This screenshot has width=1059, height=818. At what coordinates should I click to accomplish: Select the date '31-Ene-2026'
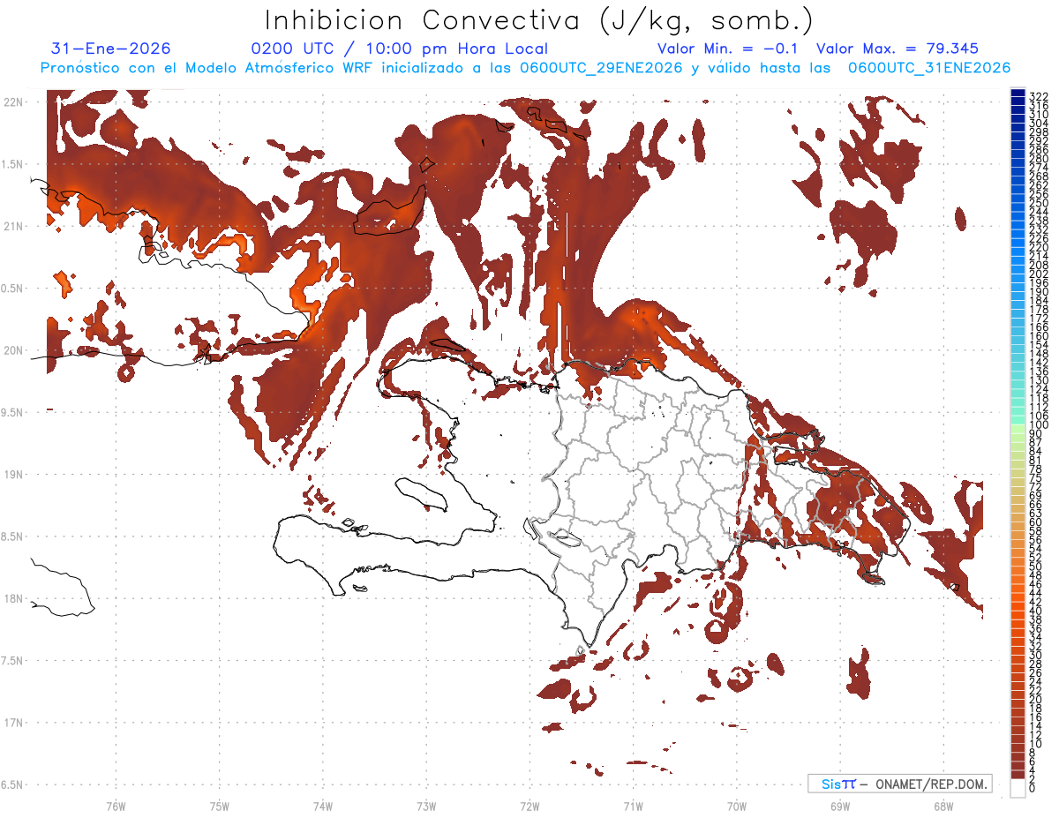pyautogui.click(x=111, y=49)
